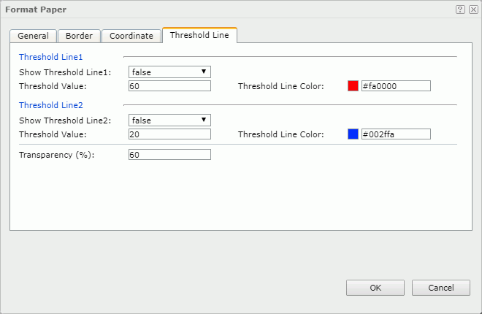Click the Threshold Line1 section heading
Screen dimensions: 482x314
50,57
